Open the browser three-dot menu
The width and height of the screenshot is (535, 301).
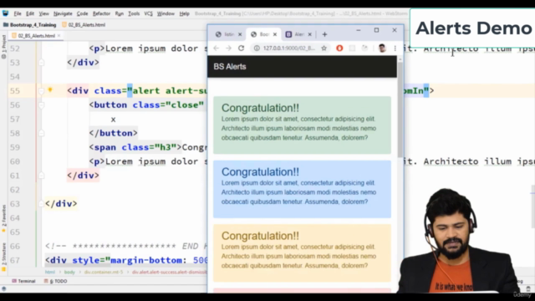[395, 48]
